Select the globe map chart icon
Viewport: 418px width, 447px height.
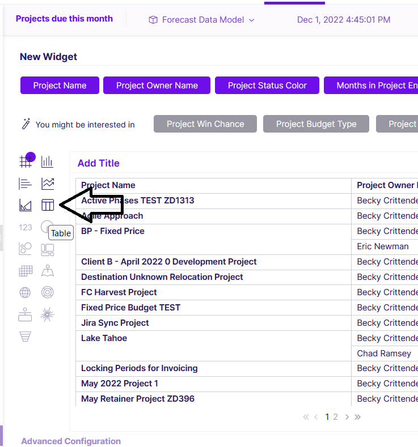[x=25, y=292]
